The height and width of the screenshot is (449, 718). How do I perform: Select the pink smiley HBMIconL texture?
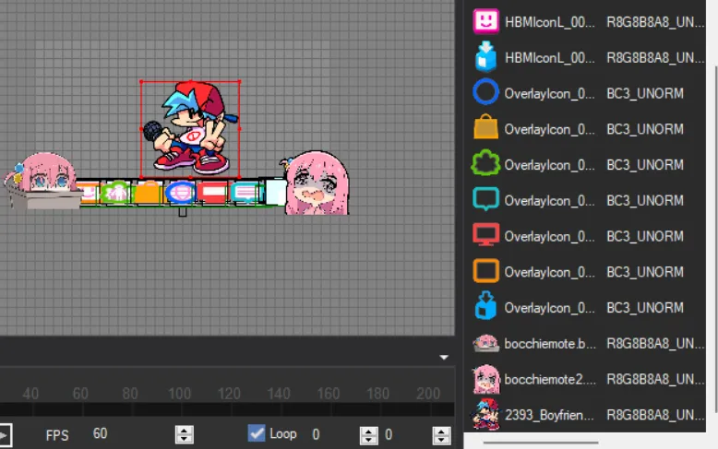[x=548, y=22]
